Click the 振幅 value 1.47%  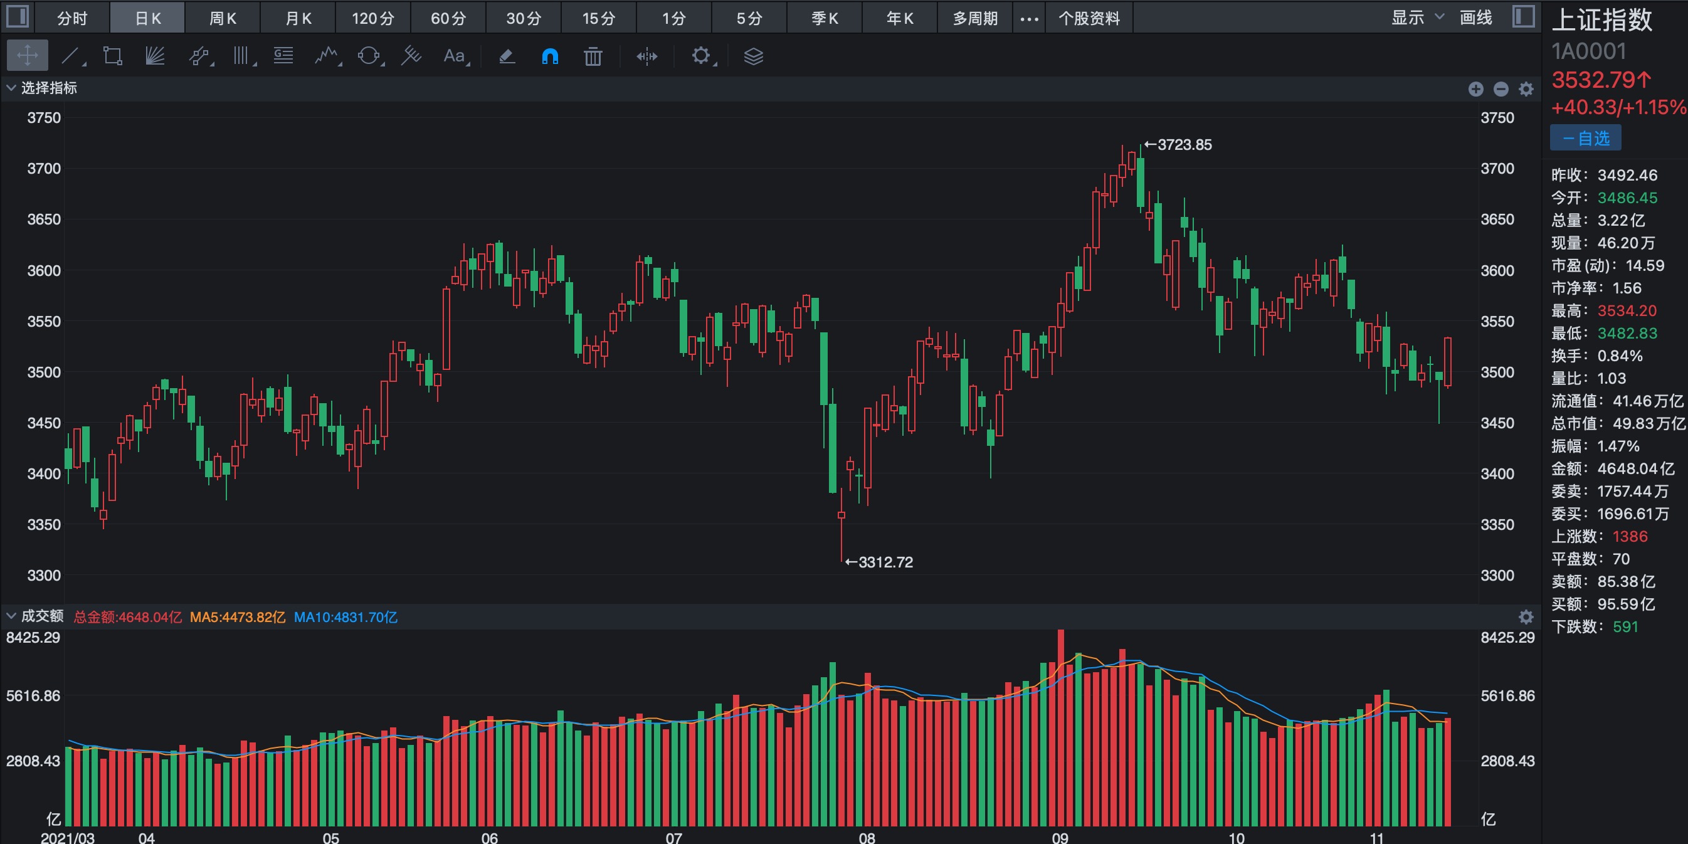click(1618, 446)
